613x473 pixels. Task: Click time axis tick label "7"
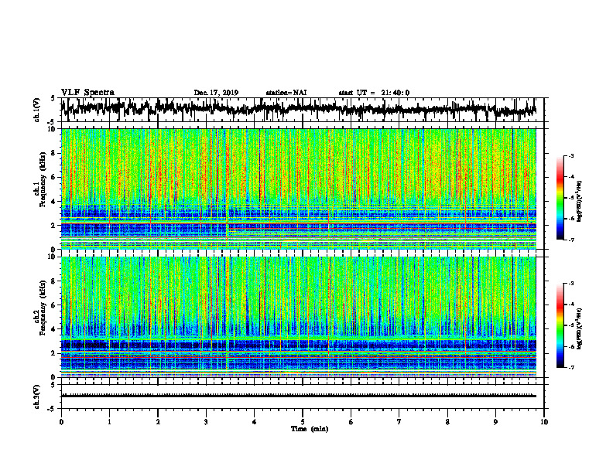point(399,422)
